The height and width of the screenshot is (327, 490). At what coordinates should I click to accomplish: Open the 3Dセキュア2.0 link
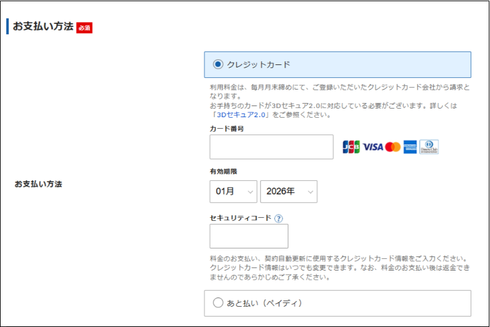[x=241, y=115]
